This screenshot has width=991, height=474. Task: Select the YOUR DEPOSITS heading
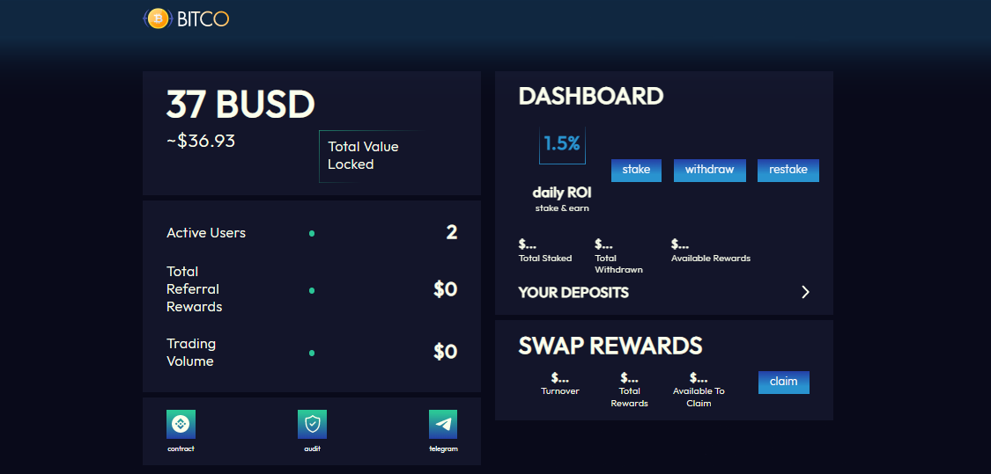[x=573, y=293]
